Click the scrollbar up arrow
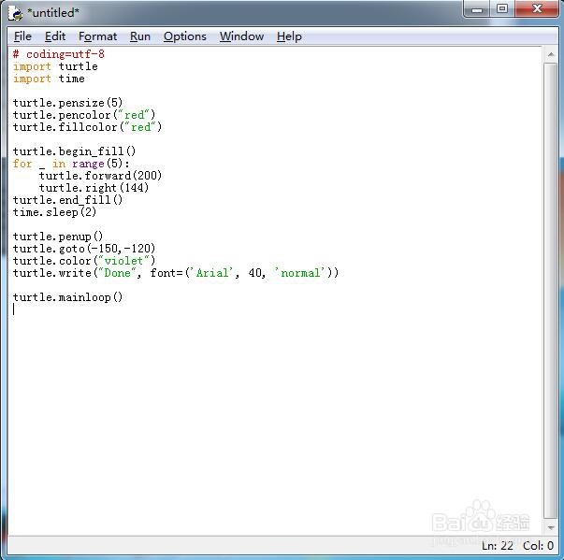 click(550, 54)
